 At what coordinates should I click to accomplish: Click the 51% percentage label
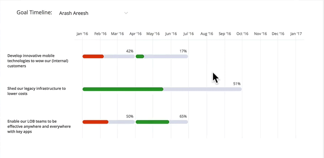[x=237, y=84]
